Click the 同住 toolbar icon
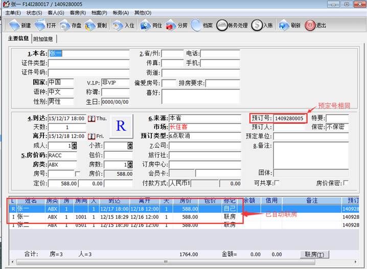The height and width of the screenshot is (269, 367). coord(145,25)
